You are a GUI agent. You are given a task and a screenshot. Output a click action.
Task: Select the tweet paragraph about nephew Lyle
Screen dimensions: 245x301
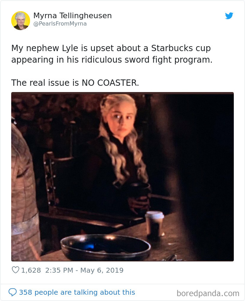[x=112, y=54]
